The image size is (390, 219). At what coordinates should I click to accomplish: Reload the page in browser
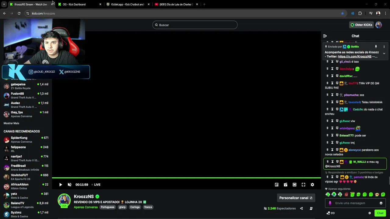click(19, 13)
